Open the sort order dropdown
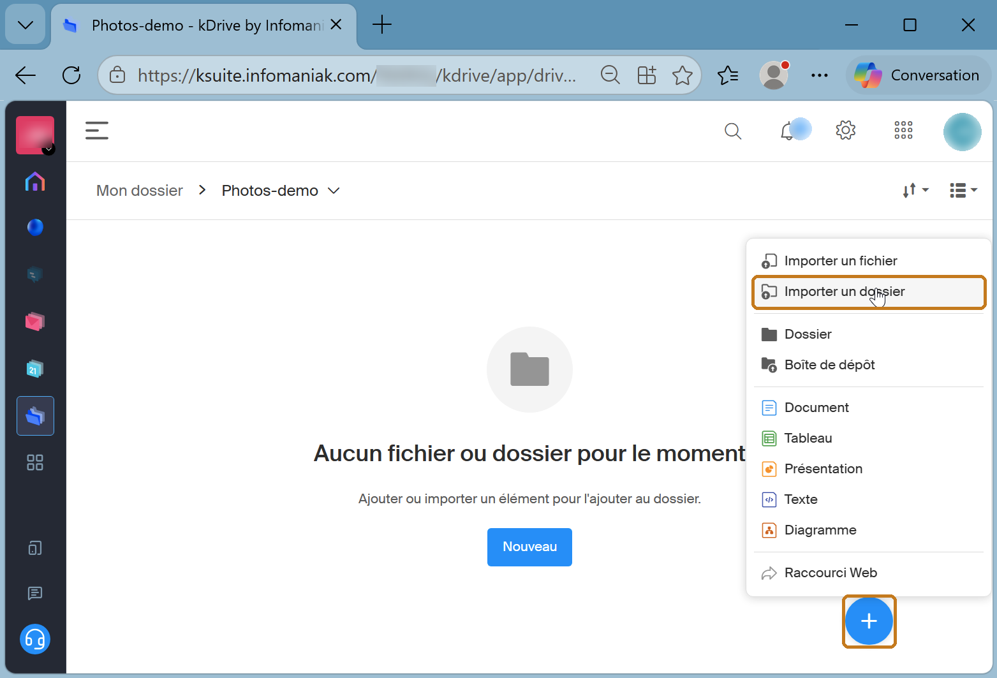 (x=915, y=190)
